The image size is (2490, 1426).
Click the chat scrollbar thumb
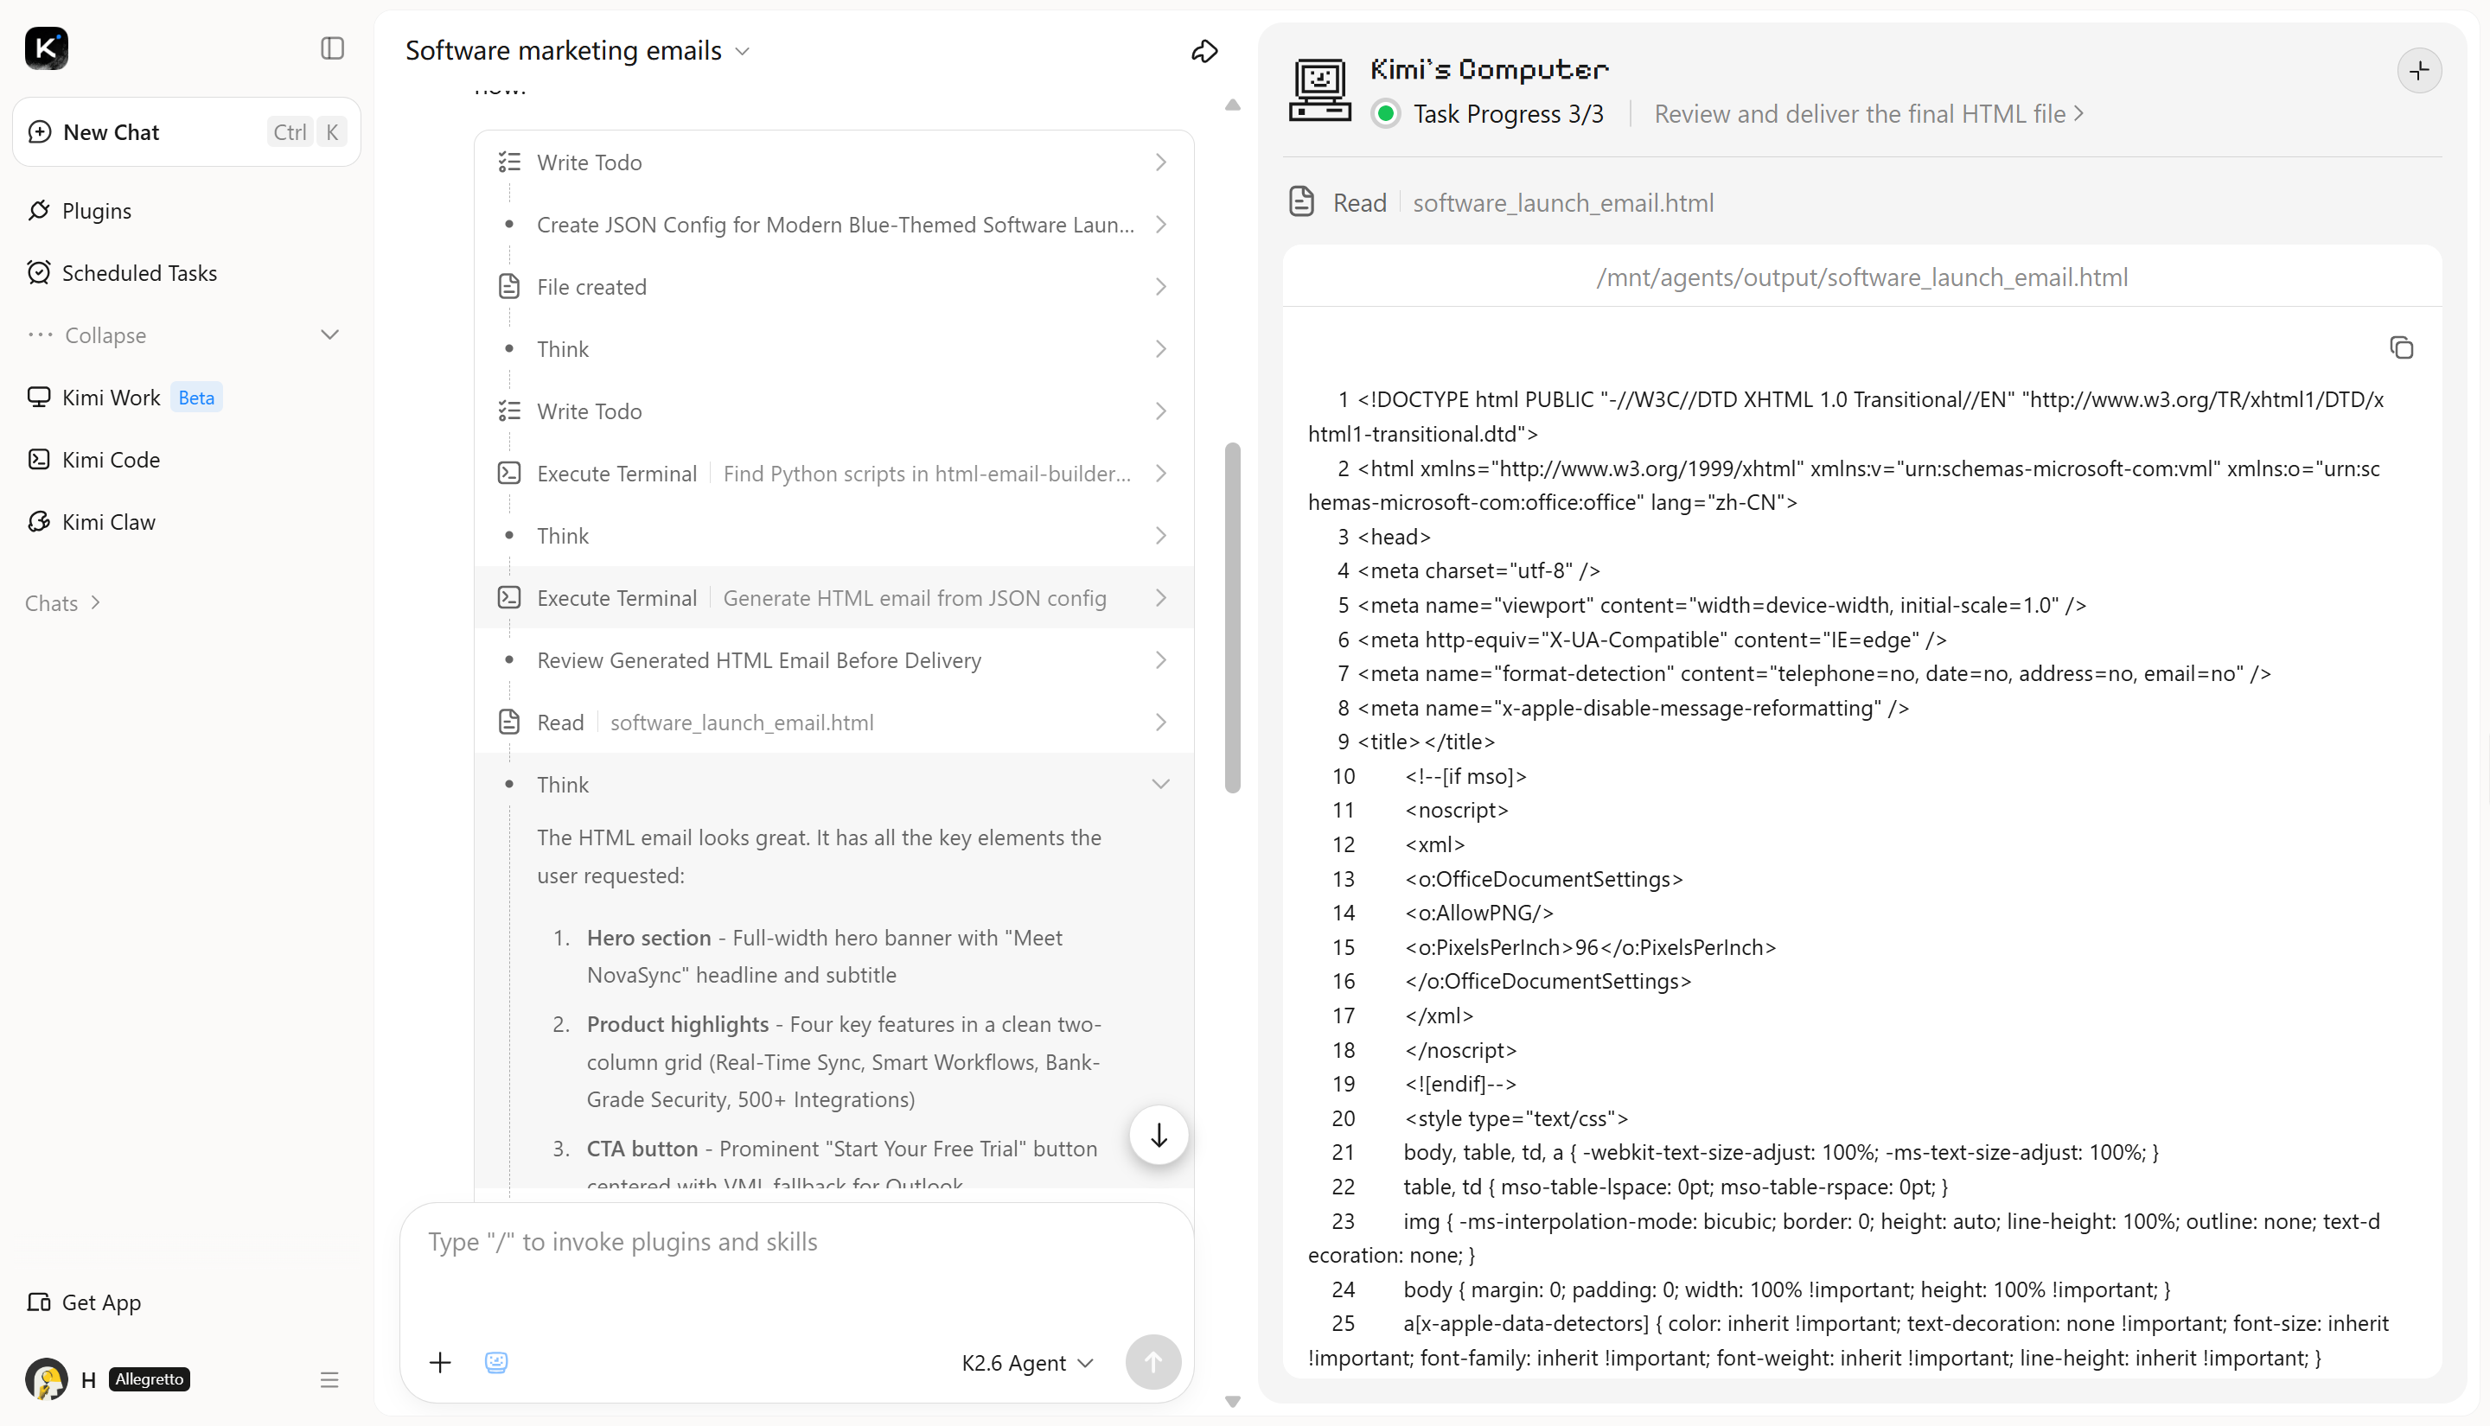pos(1232,618)
